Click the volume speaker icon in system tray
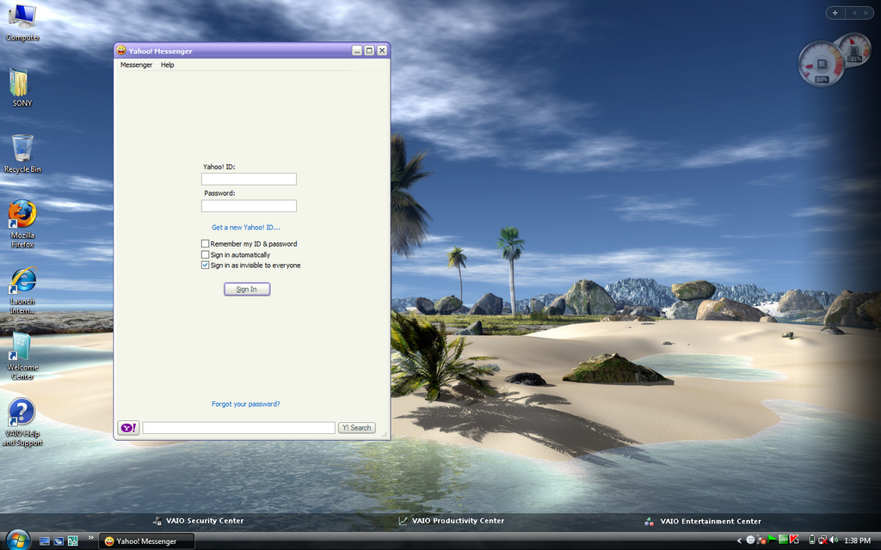Viewport: 881px width, 550px height. (x=834, y=541)
